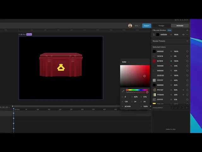Click the yellow logo on the red chest
The width and height of the screenshot is (202, 152).
pyautogui.click(x=61, y=67)
